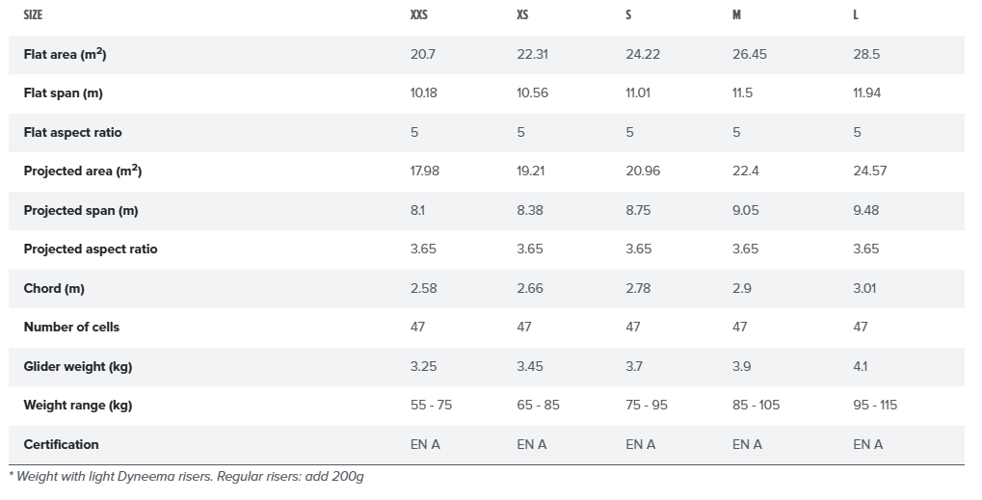
Task: Click the 8.75 projected span value
Action: pos(639,210)
